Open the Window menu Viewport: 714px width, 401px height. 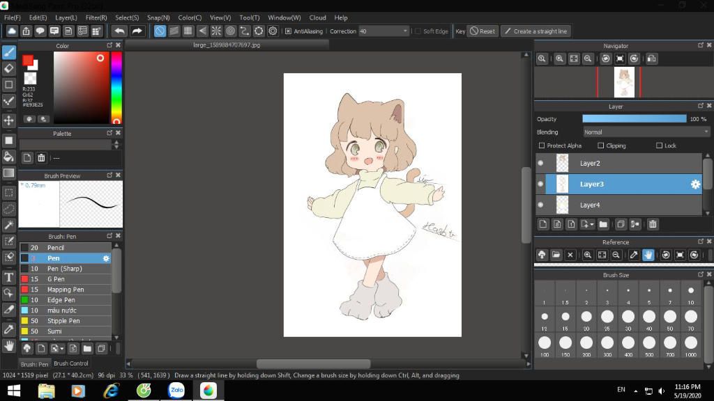[284, 17]
